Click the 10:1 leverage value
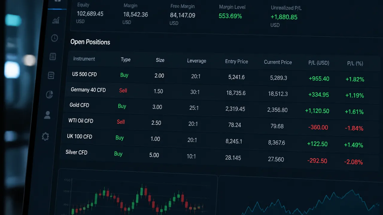Image resolution: width=383 pixels, height=215 pixels. point(191,156)
